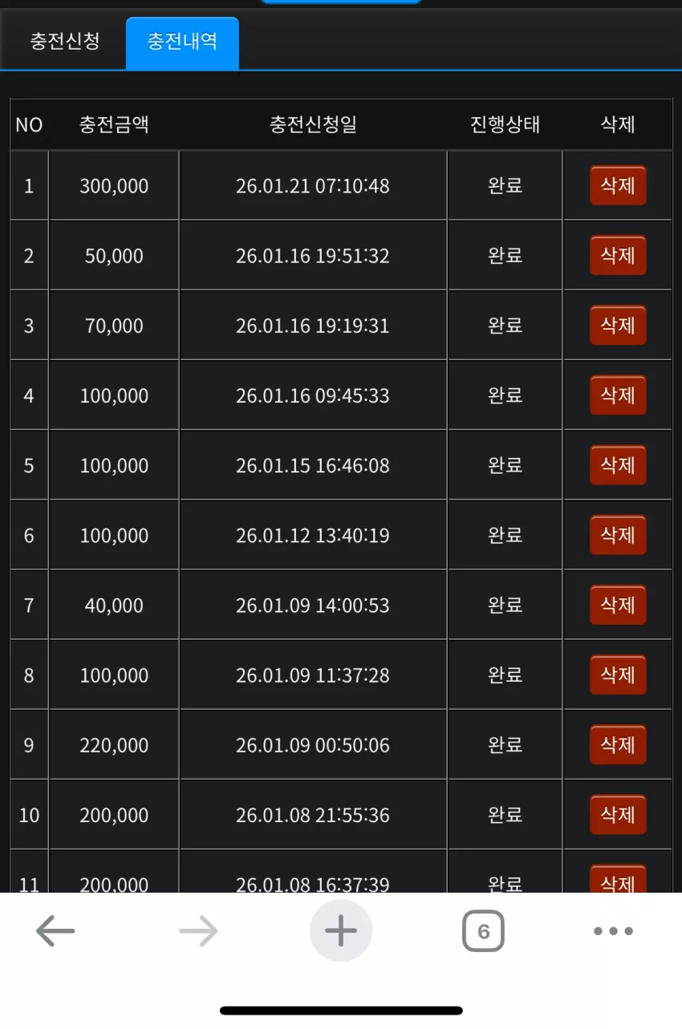This screenshot has width=682, height=1029.
Task: Select the 충전내역 tab
Action: coord(182,43)
